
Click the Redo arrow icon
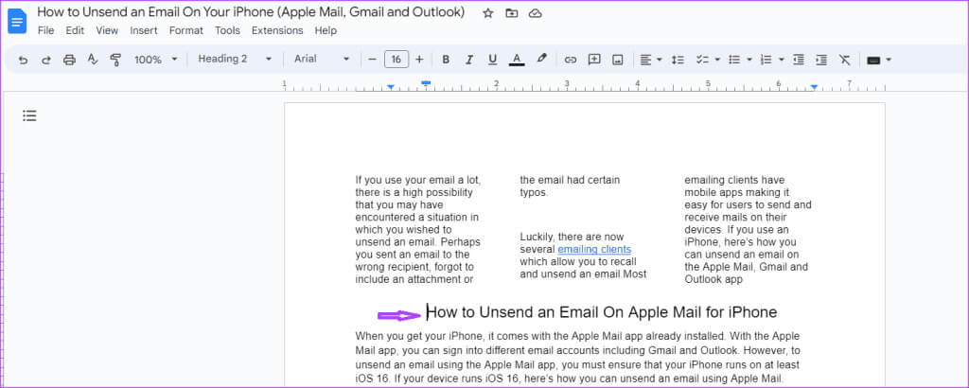(x=45, y=60)
